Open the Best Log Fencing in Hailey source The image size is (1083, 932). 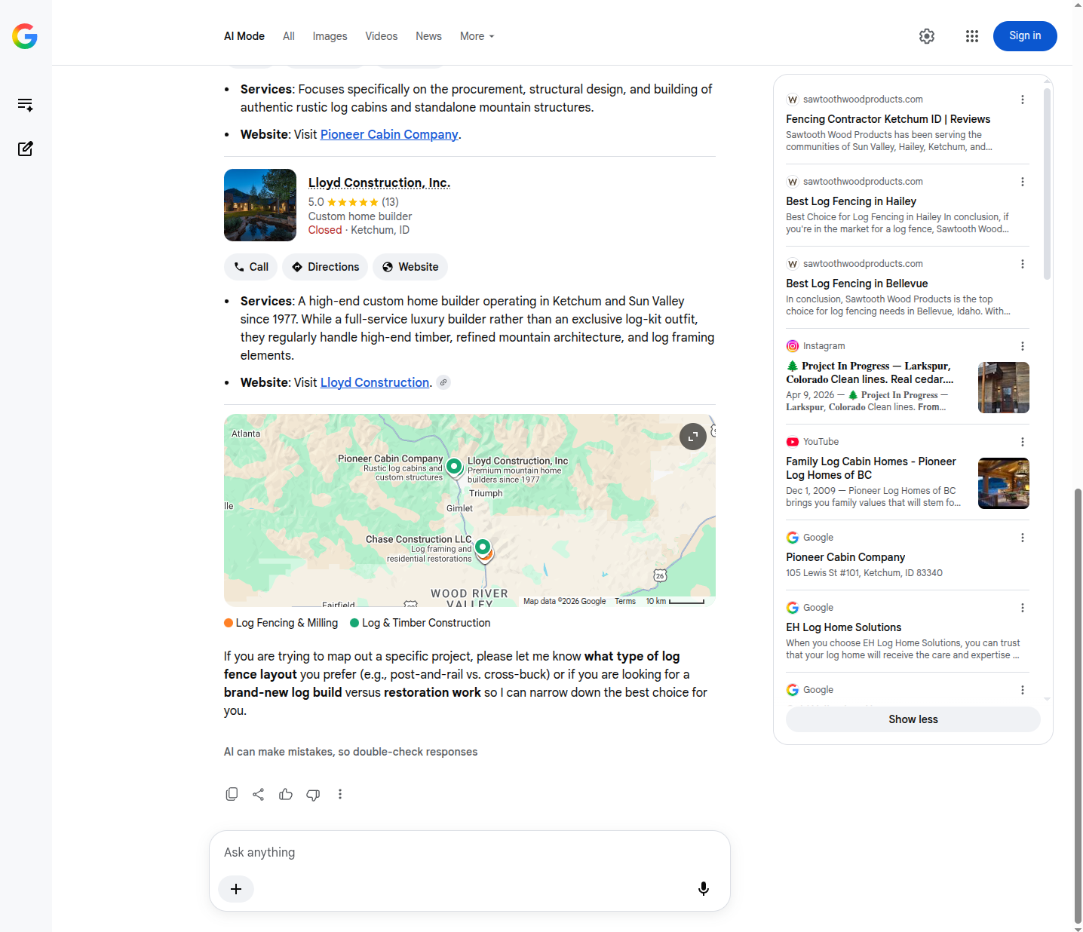pyautogui.click(x=851, y=201)
